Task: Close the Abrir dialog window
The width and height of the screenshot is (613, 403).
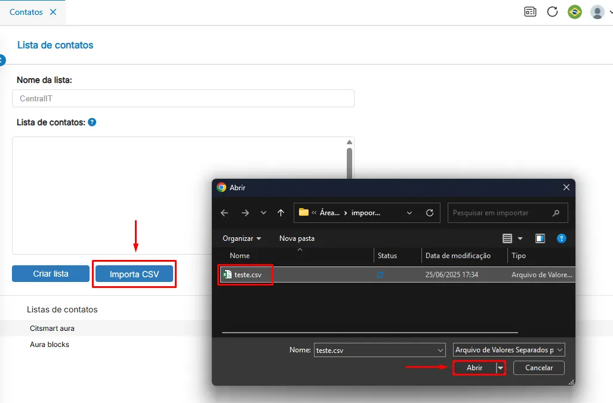Action: pos(566,187)
